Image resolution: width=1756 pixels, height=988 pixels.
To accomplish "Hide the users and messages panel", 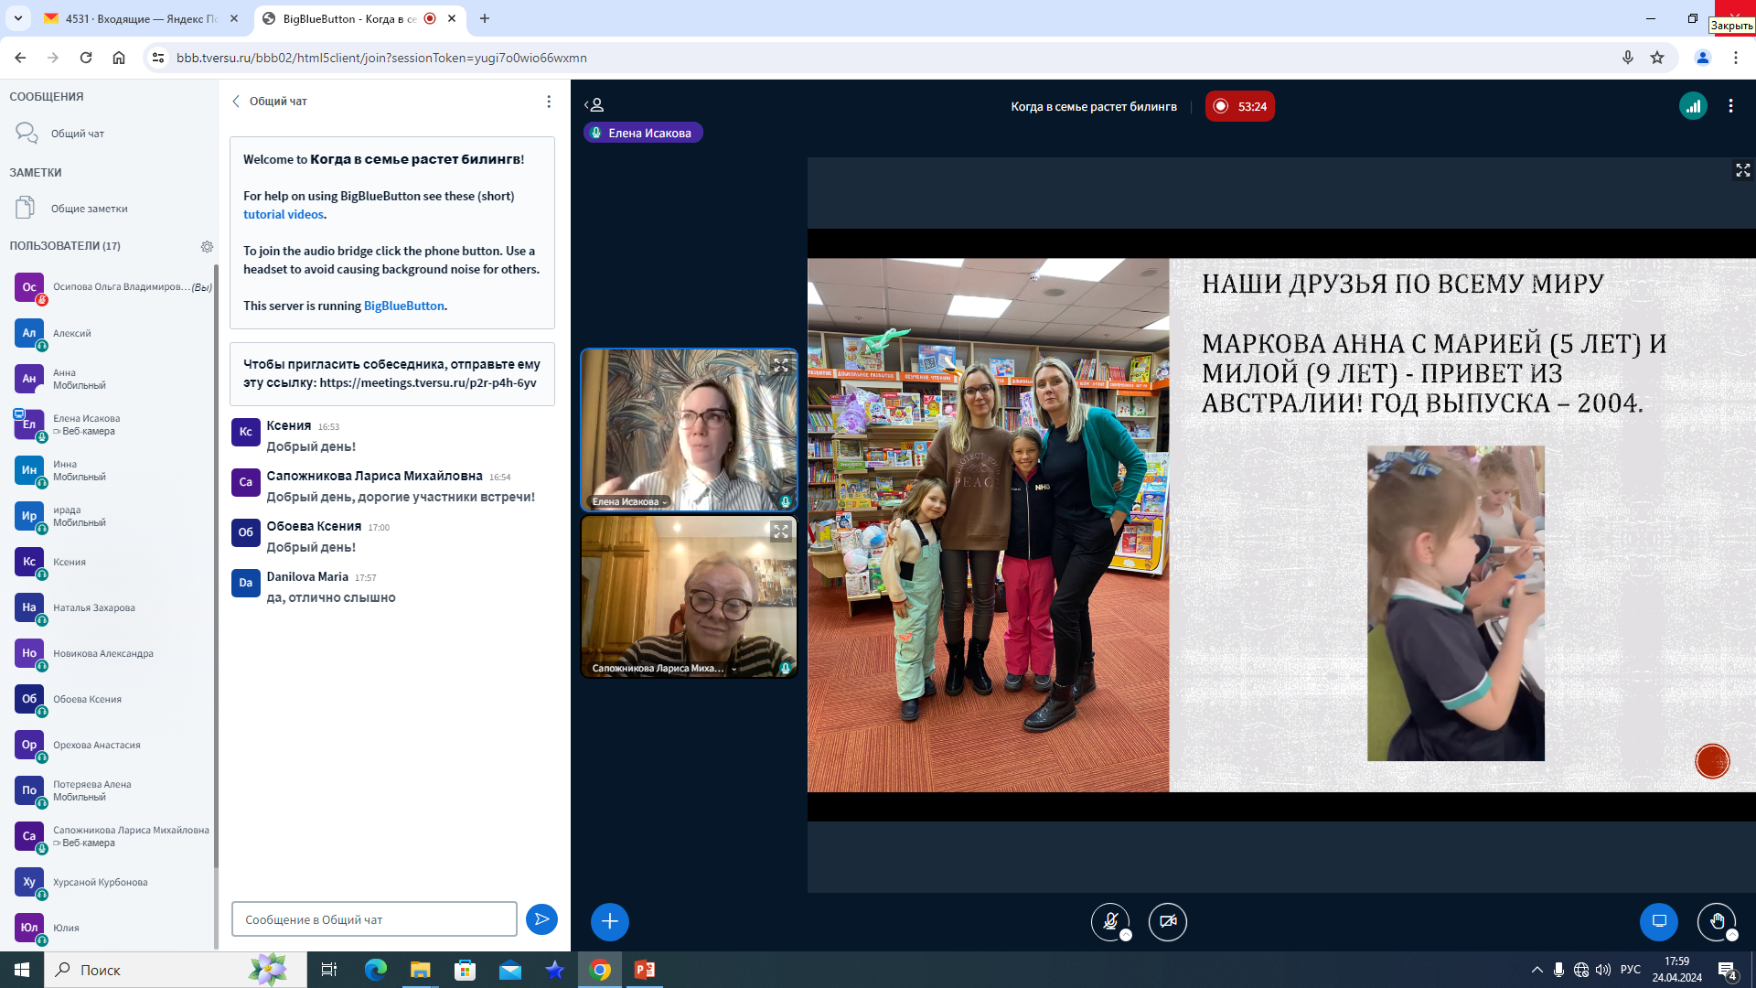I will (594, 105).
